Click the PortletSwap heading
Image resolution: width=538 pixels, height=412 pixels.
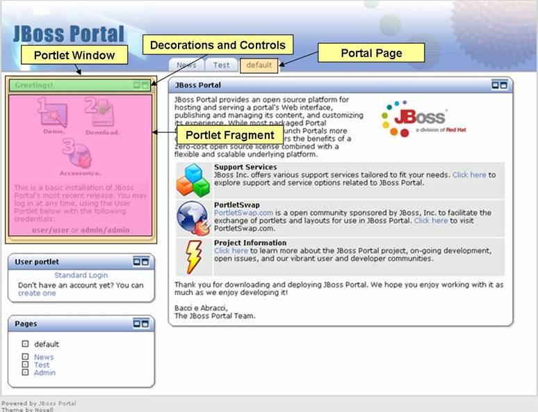pyautogui.click(x=237, y=205)
